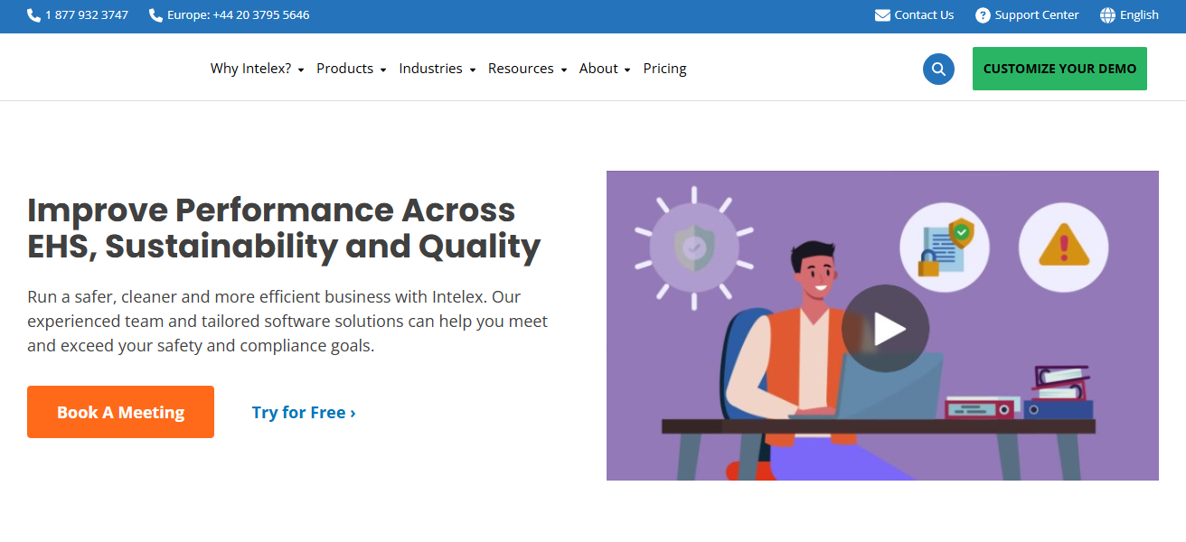Expand the Industries navigation menu
The width and height of the screenshot is (1186, 542).
point(437,69)
